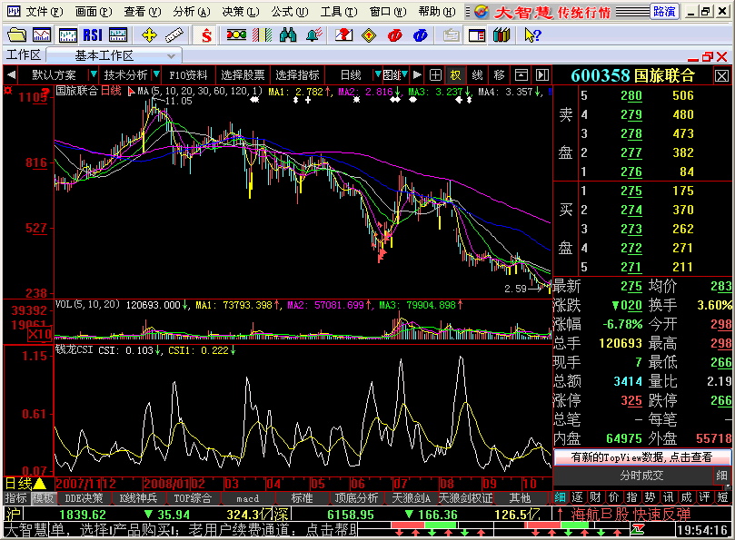Click the 路演 button in title bar
The image size is (735, 540).
pyautogui.click(x=664, y=11)
